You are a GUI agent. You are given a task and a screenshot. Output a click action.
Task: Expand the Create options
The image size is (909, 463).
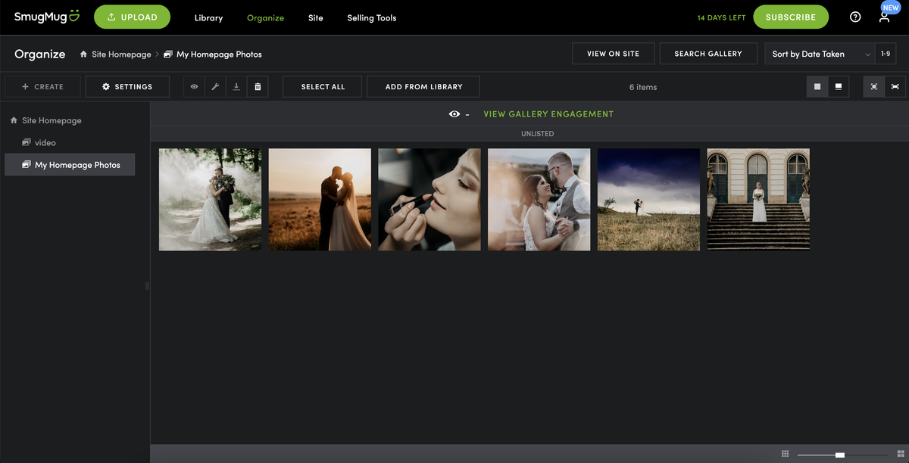pos(42,86)
